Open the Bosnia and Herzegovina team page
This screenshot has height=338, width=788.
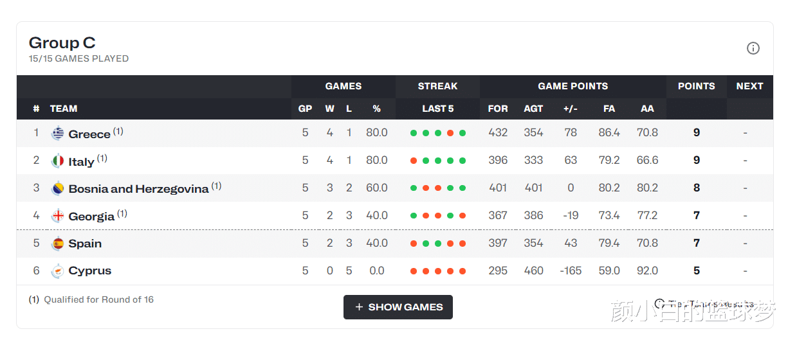tap(138, 189)
